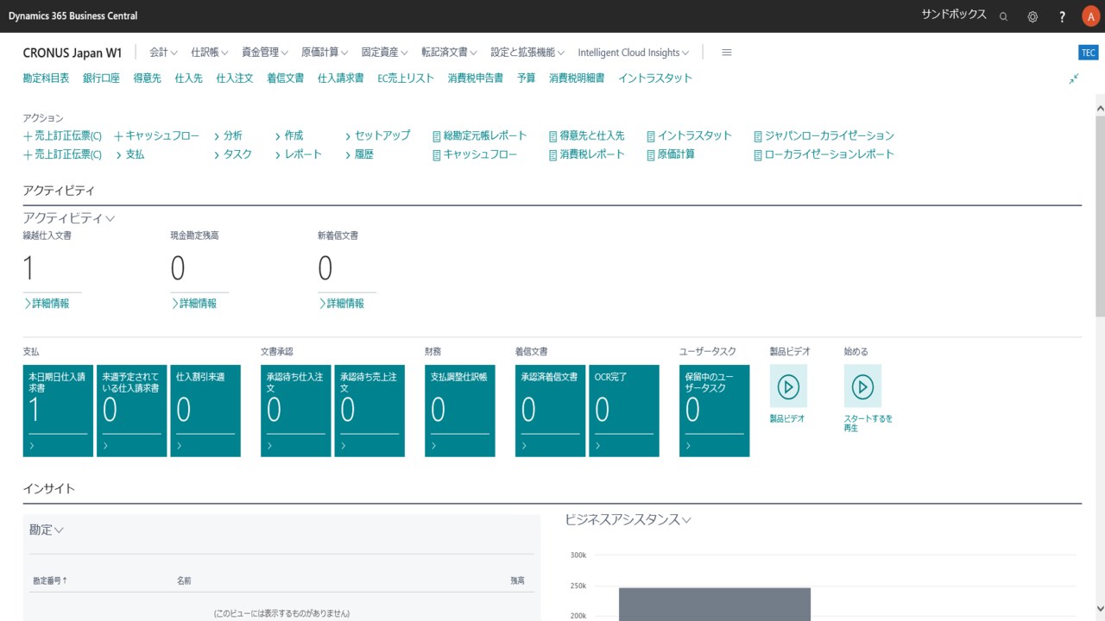The width and height of the screenshot is (1105, 621).
Task: Open the 支払調整仕訳帳 tile
Action: click(460, 411)
